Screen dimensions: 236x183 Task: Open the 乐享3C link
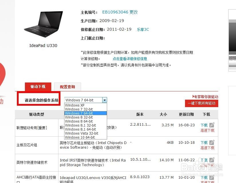143,29
